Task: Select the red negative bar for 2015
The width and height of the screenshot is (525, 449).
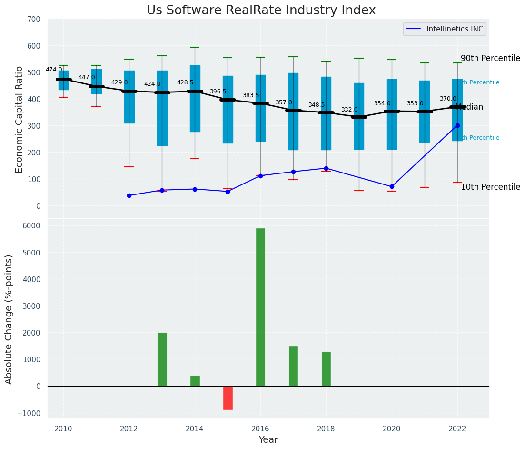Action: (228, 398)
